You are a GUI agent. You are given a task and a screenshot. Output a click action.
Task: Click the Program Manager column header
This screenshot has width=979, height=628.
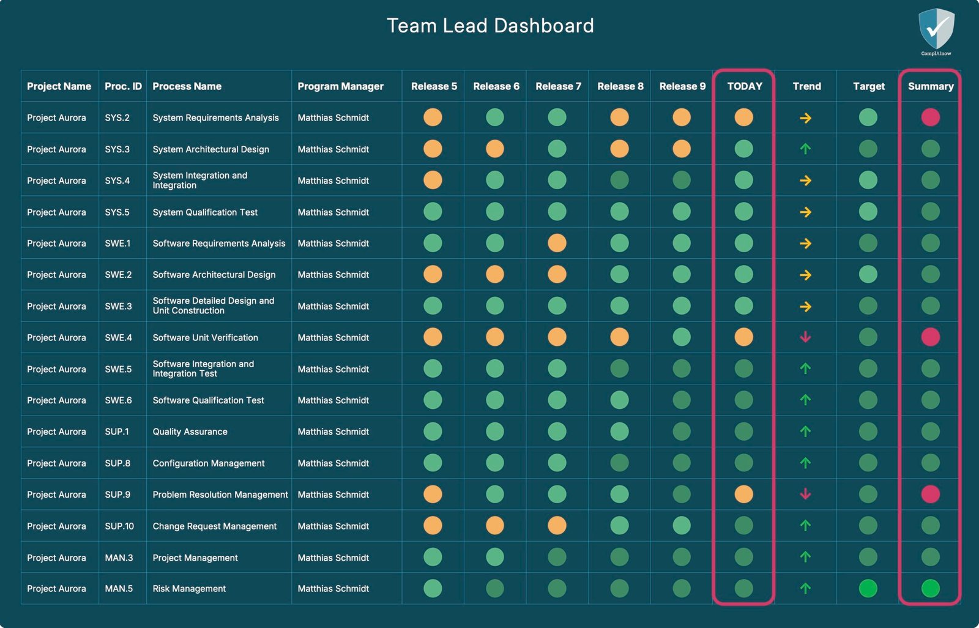(340, 86)
